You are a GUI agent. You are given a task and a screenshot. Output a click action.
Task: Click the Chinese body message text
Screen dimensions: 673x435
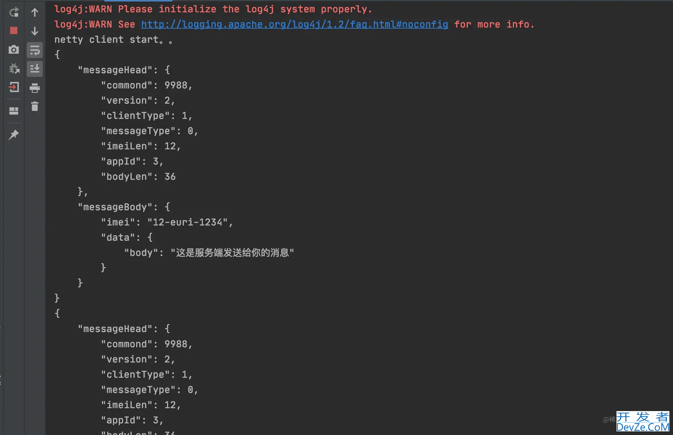click(x=232, y=253)
